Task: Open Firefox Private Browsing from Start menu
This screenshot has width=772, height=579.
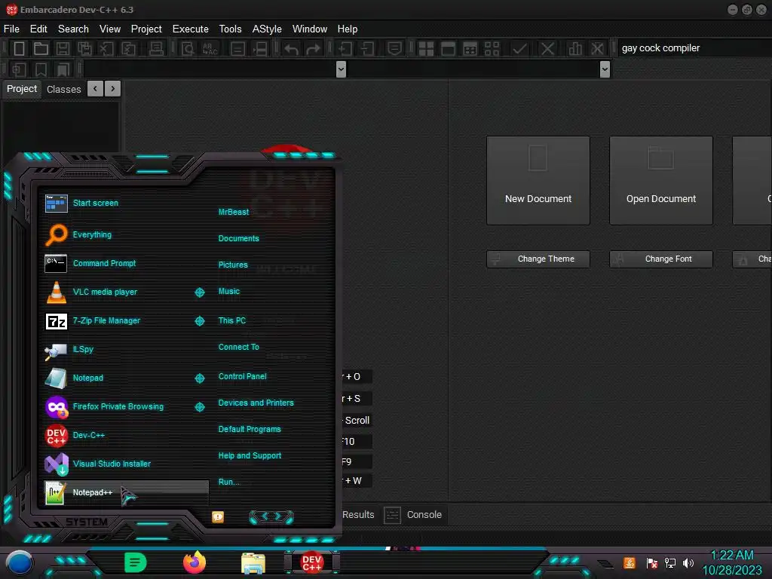Action: (x=118, y=406)
